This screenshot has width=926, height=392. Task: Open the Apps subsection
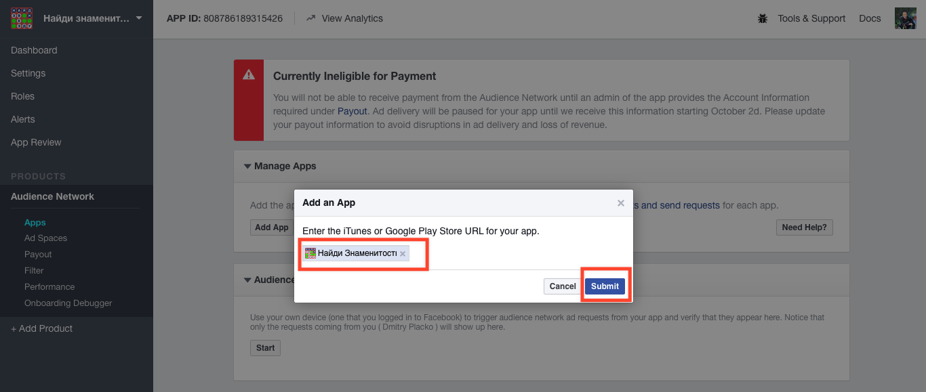click(35, 222)
